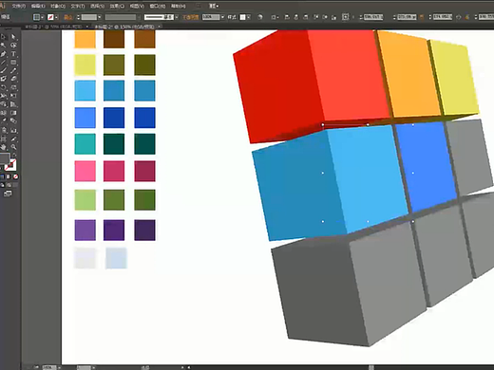
Task: Select the Zoom (magnifier) tool
Action: point(13,147)
